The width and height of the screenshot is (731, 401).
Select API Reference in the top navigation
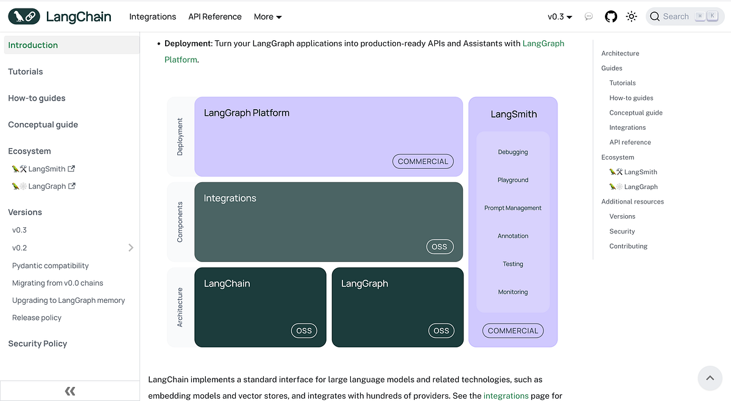coord(214,16)
